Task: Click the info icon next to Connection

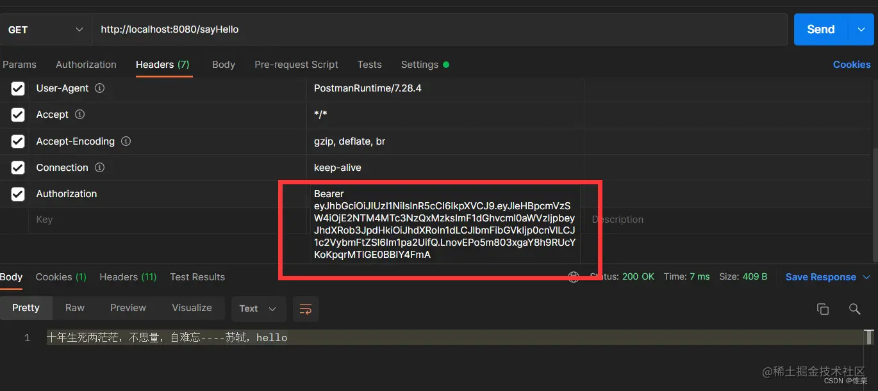Action: (x=99, y=167)
